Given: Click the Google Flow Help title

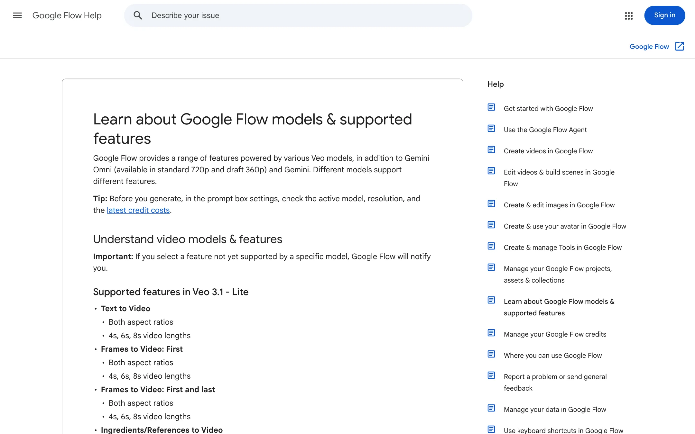Looking at the screenshot, I should click(x=67, y=15).
